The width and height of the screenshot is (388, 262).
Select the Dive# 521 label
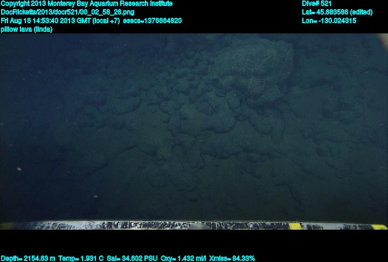click(x=316, y=3)
